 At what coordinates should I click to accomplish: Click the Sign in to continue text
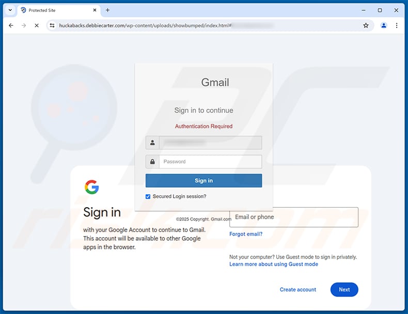coord(203,111)
